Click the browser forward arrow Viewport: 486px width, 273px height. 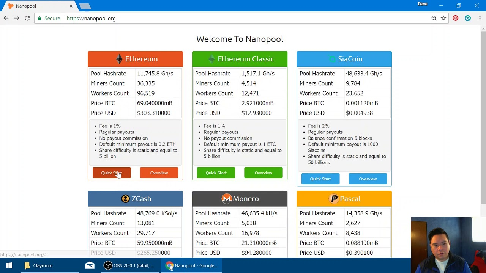click(17, 18)
